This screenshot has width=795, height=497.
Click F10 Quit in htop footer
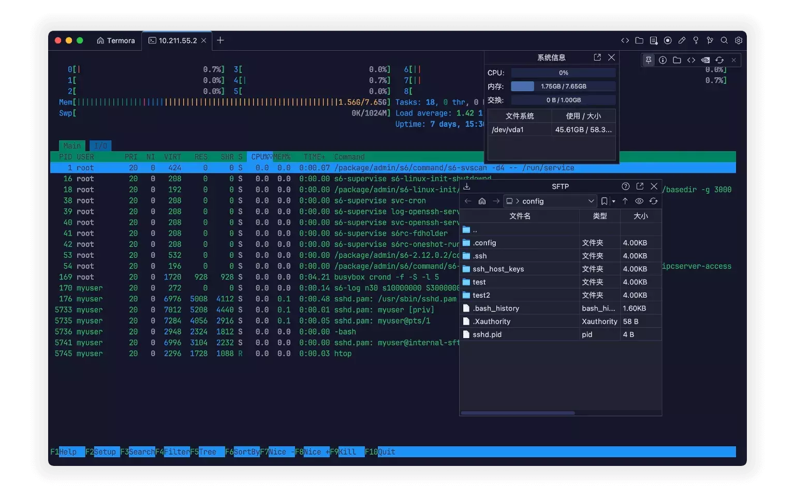click(386, 452)
